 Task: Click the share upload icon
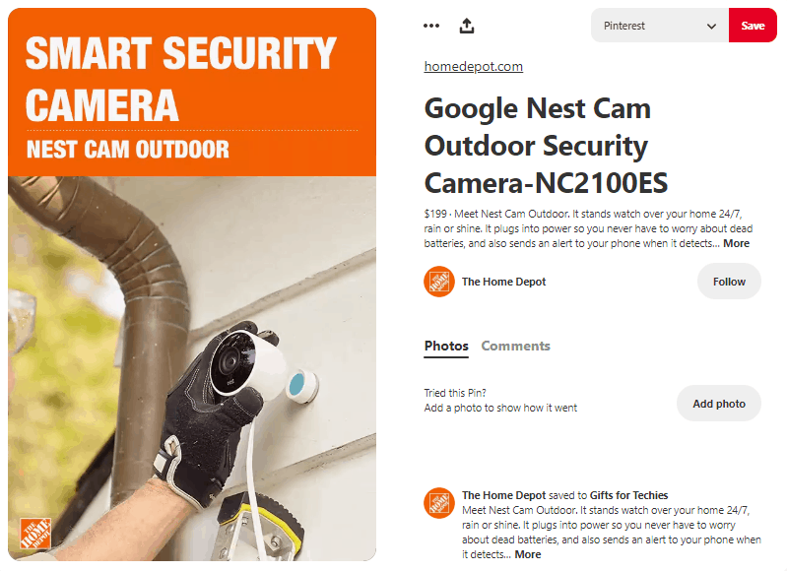467,26
